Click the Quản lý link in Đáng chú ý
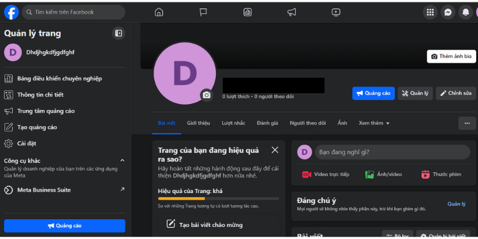 [456, 204]
